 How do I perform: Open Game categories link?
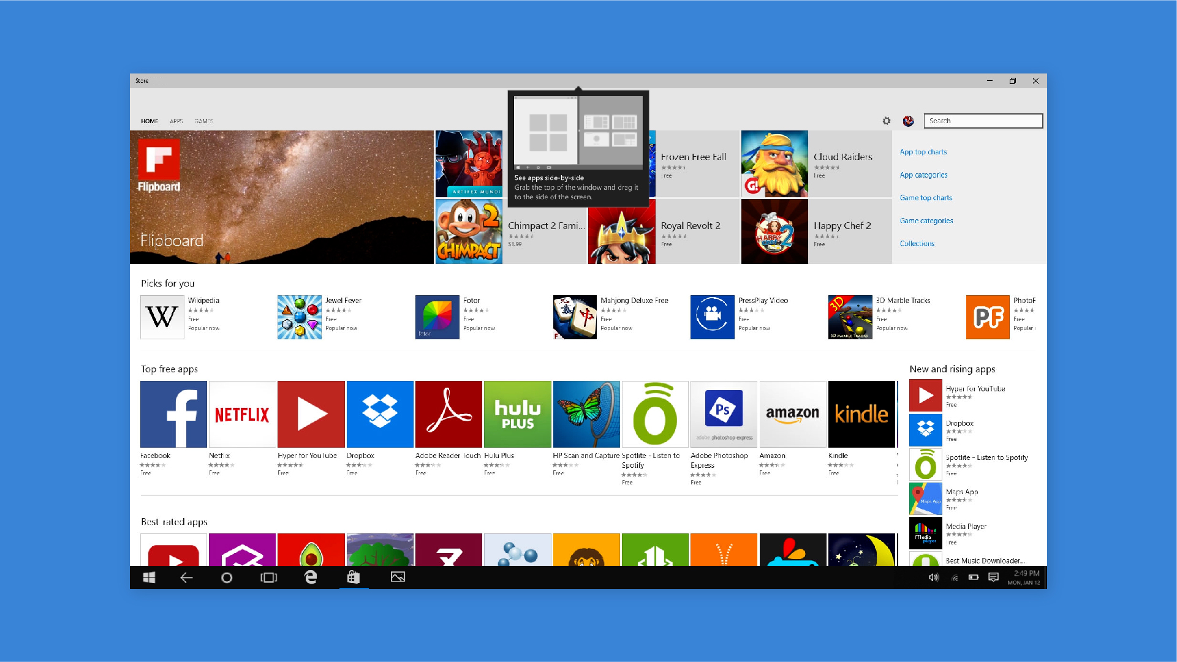coord(926,220)
